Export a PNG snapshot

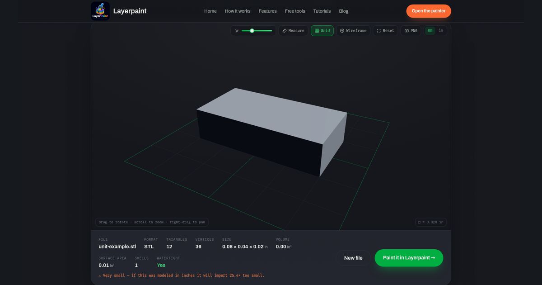point(411,31)
